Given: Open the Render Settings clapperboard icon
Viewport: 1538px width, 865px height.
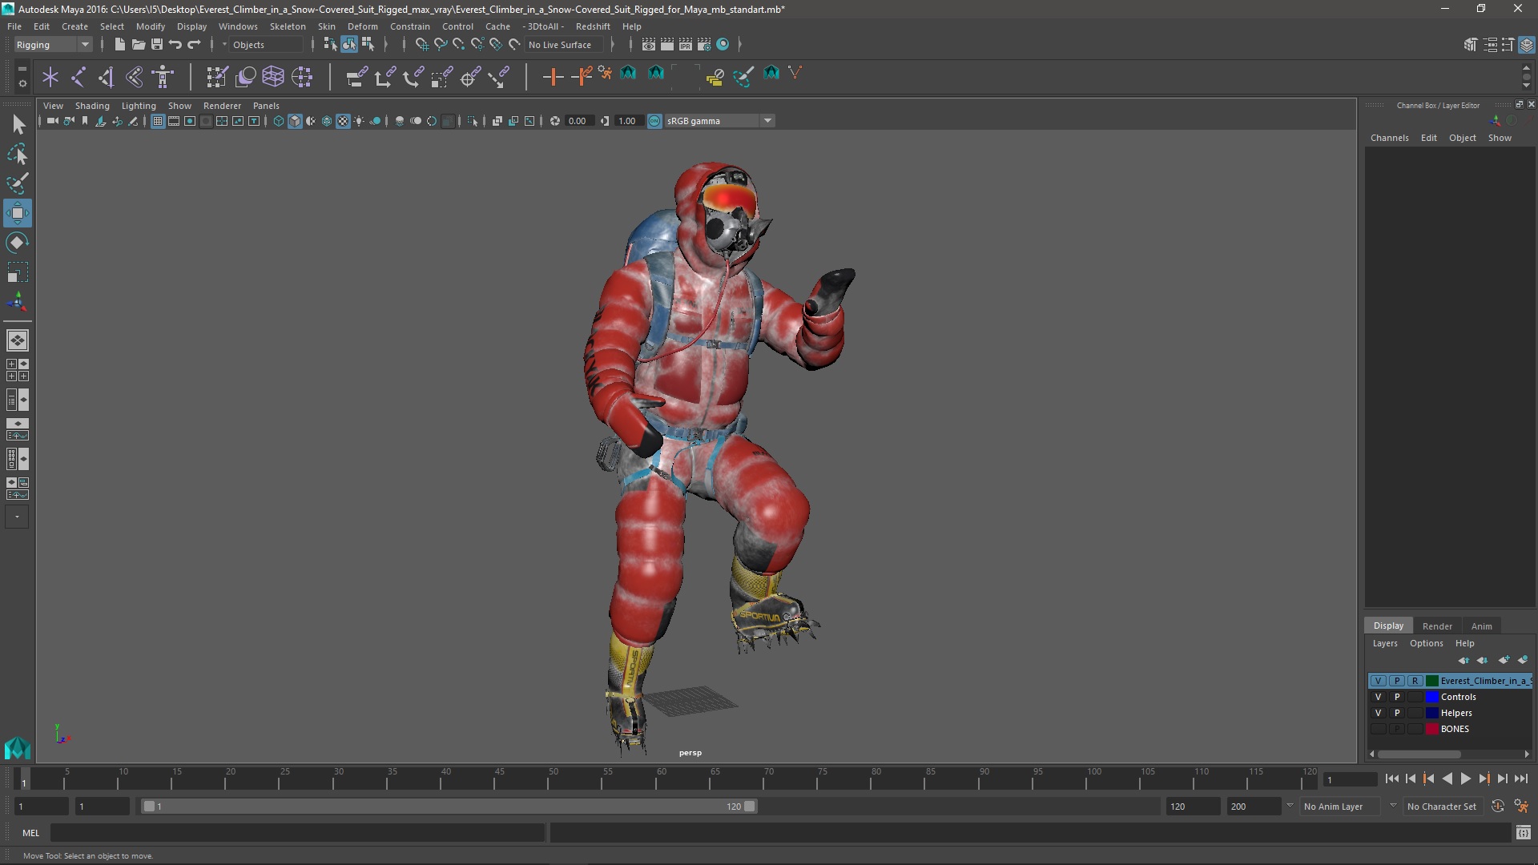Looking at the screenshot, I should [704, 44].
